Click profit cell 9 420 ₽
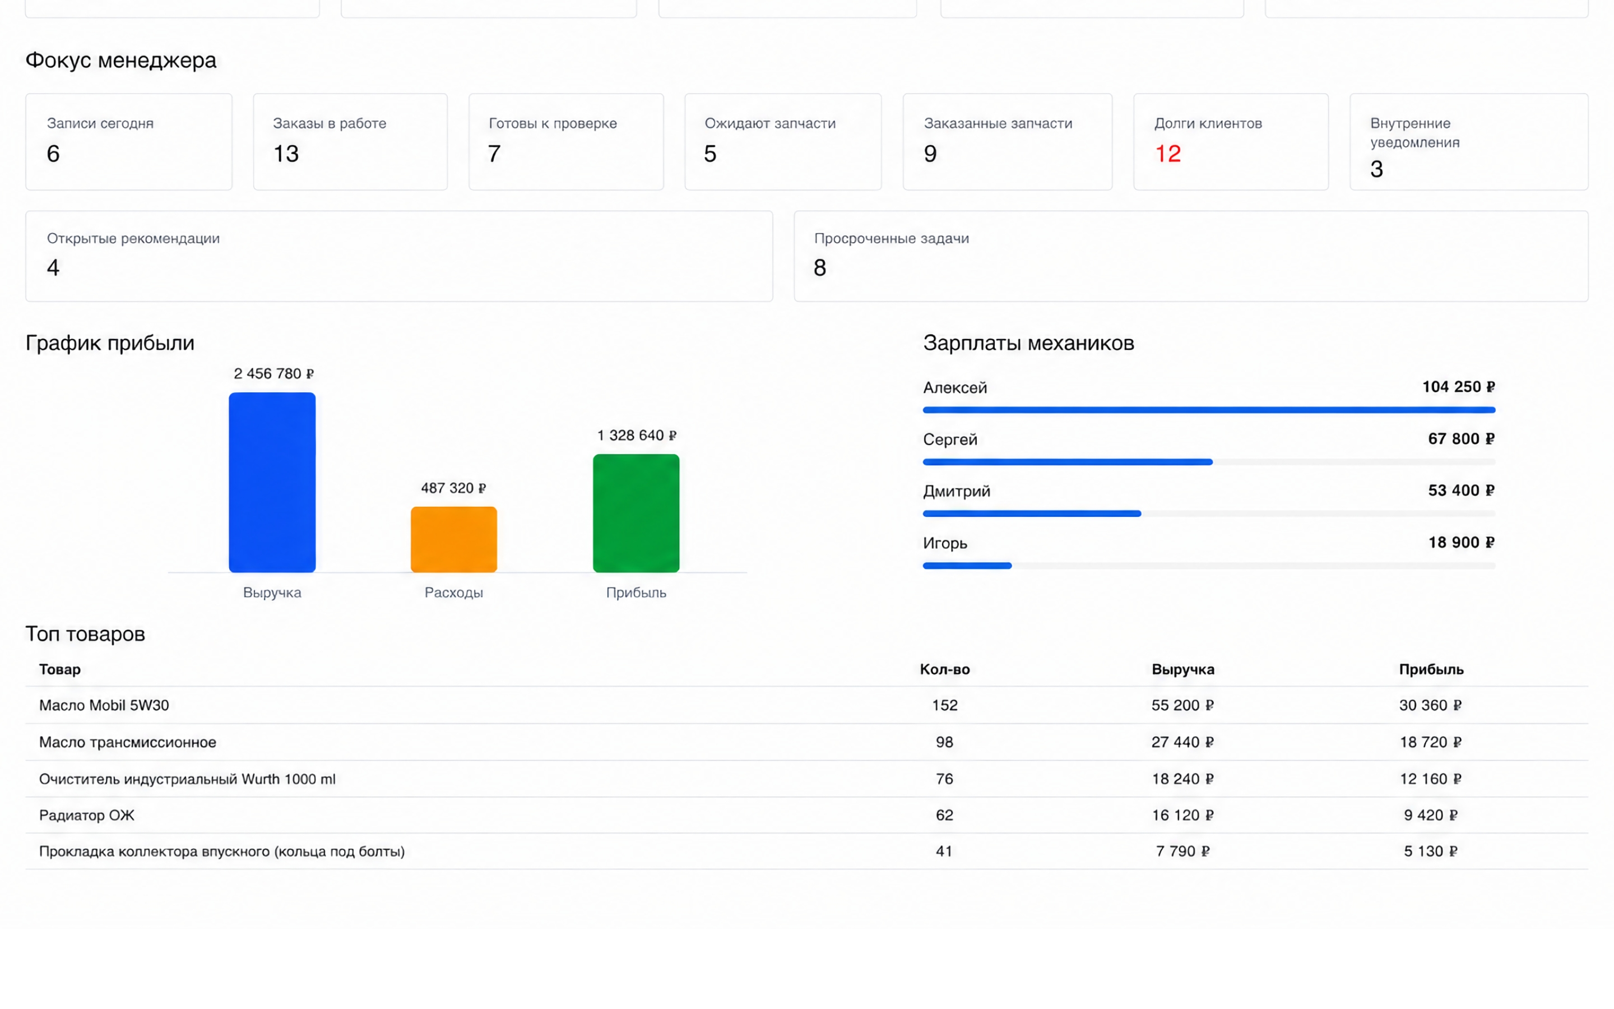This screenshot has height=1009, width=1614. (1431, 815)
